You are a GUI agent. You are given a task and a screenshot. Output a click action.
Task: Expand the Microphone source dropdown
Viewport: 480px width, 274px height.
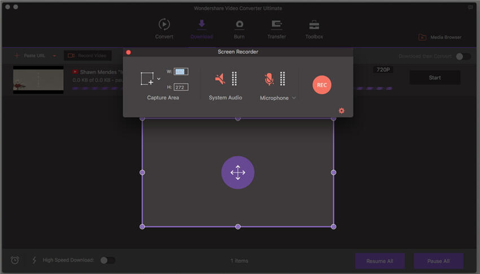coord(294,98)
